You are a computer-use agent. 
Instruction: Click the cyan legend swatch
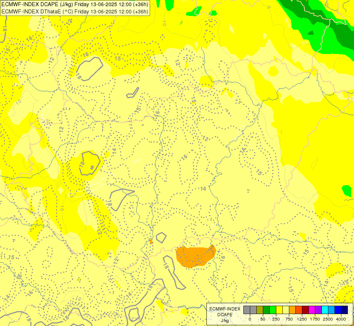pyautogui.click(x=325, y=310)
